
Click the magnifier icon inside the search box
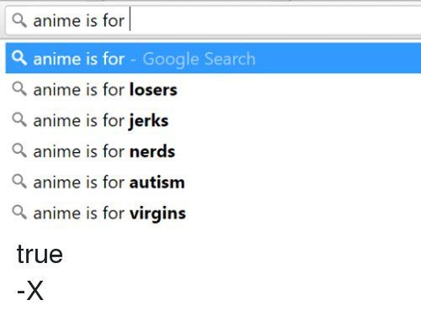[x=19, y=20]
